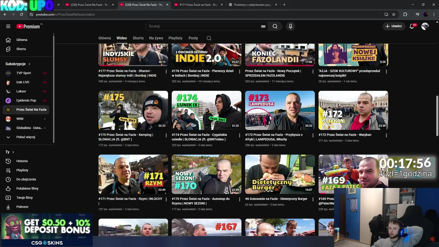Reload the page in browser
The height and width of the screenshot is (247, 439).
pyautogui.click(x=21, y=14)
